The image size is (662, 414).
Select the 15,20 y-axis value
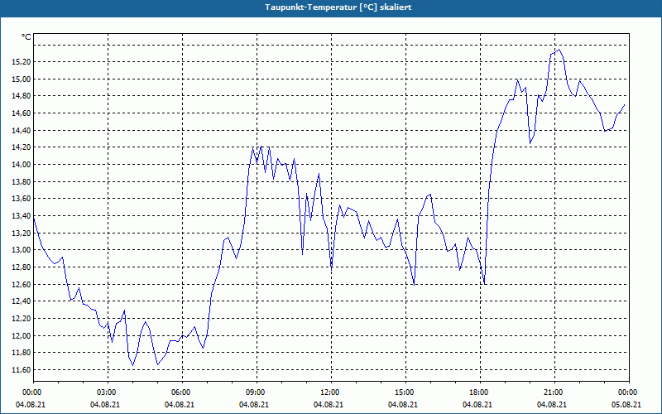(22, 62)
